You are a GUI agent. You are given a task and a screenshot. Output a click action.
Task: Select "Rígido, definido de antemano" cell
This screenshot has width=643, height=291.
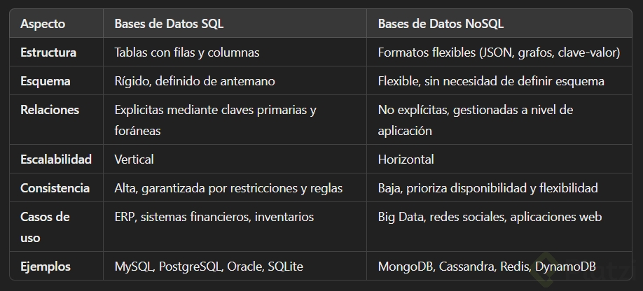coord(195,81)
